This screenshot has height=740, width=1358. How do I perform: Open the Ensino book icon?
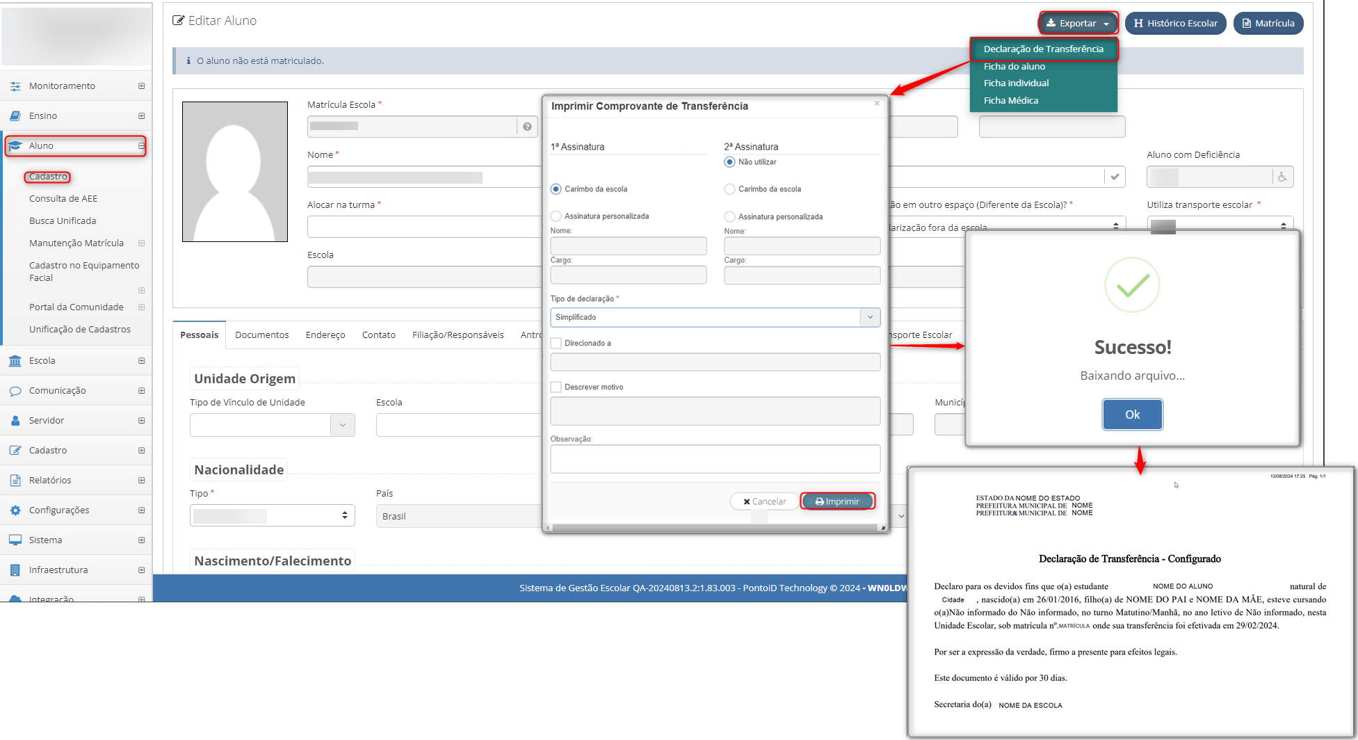coord(15,116)
